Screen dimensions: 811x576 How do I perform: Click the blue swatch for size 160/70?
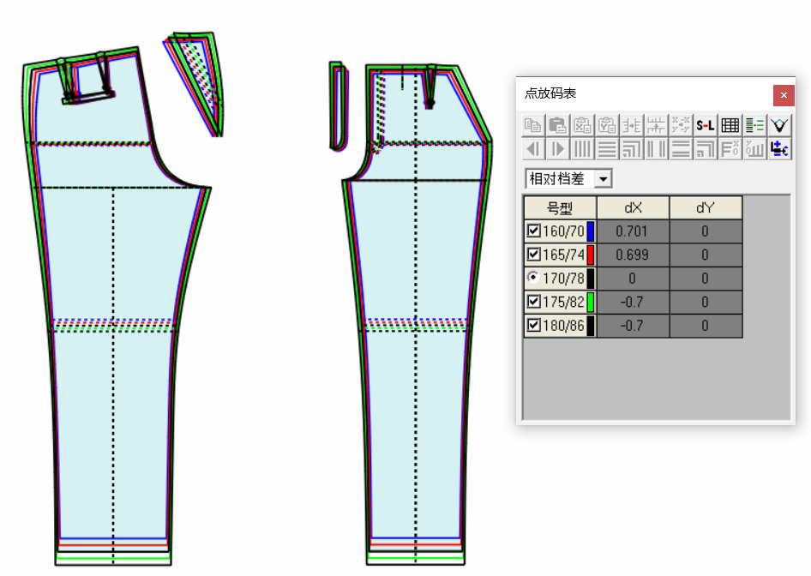[591, 231]
